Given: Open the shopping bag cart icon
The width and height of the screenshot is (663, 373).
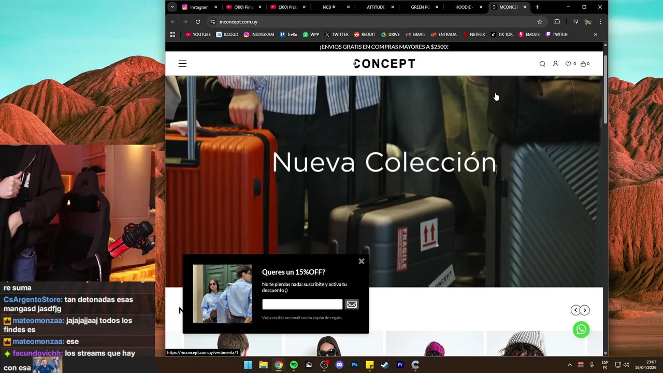Looking at the screenshot, I should pos(583,64).
